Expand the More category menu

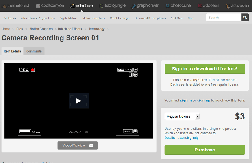pyautogui.click(x=191, y=18)
